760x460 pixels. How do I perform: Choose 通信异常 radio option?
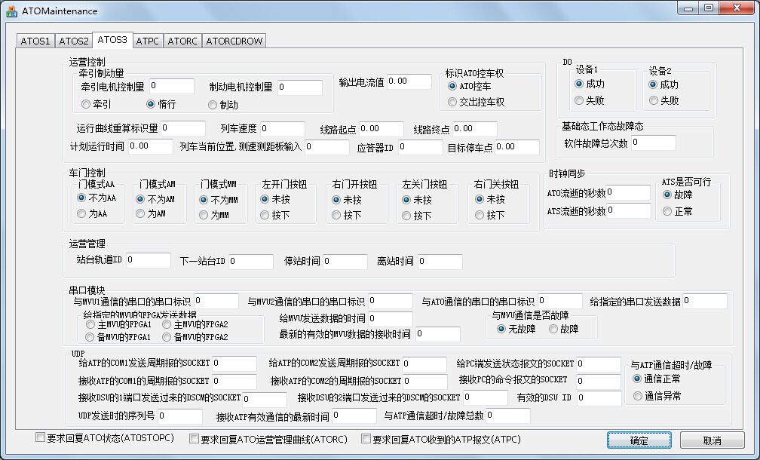[x=639, y=396]
